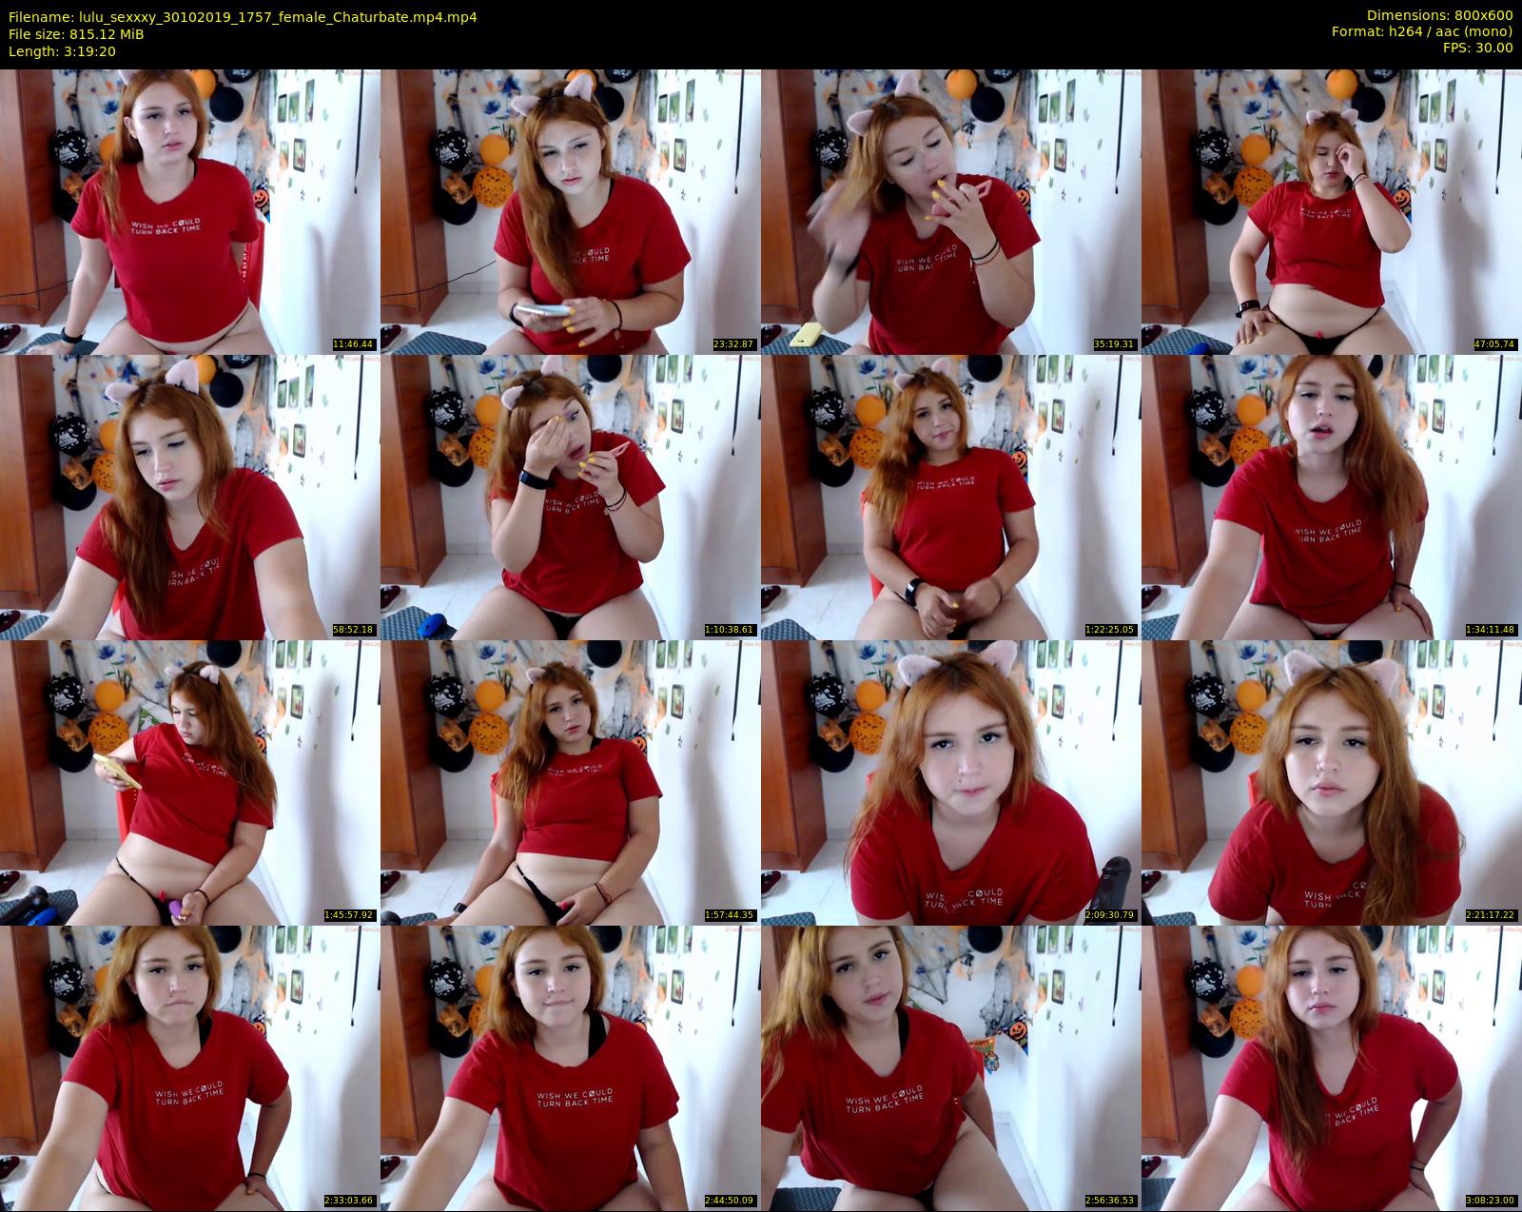Open the thumbnail stamped 11:46.44
The width and height of the screenshot is (1522, 1212).
tap(190, 212)
